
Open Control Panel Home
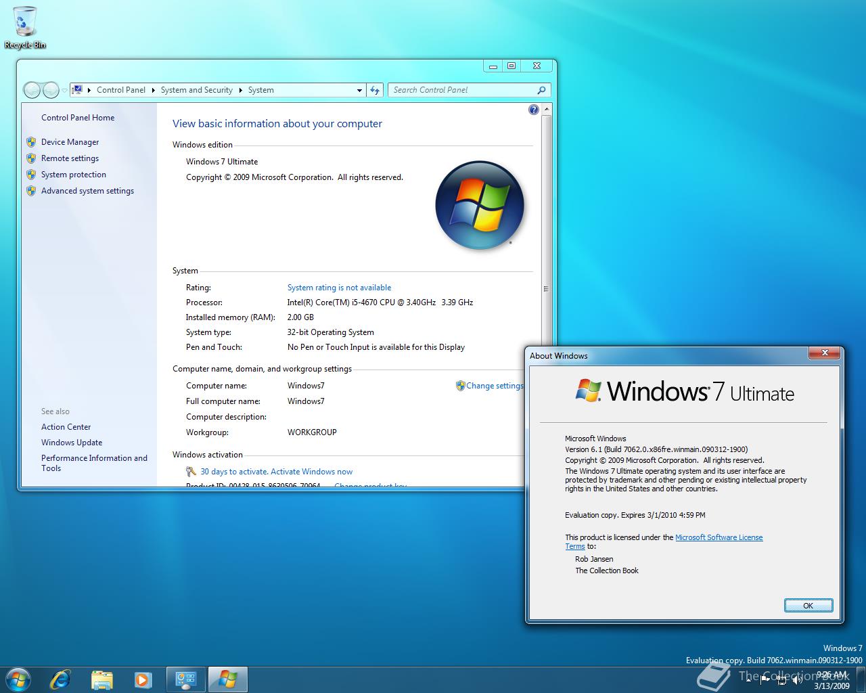[78, 118]
